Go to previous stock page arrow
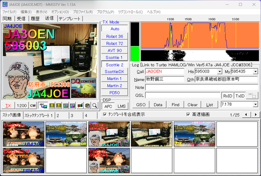 click(x=246, y=114)
